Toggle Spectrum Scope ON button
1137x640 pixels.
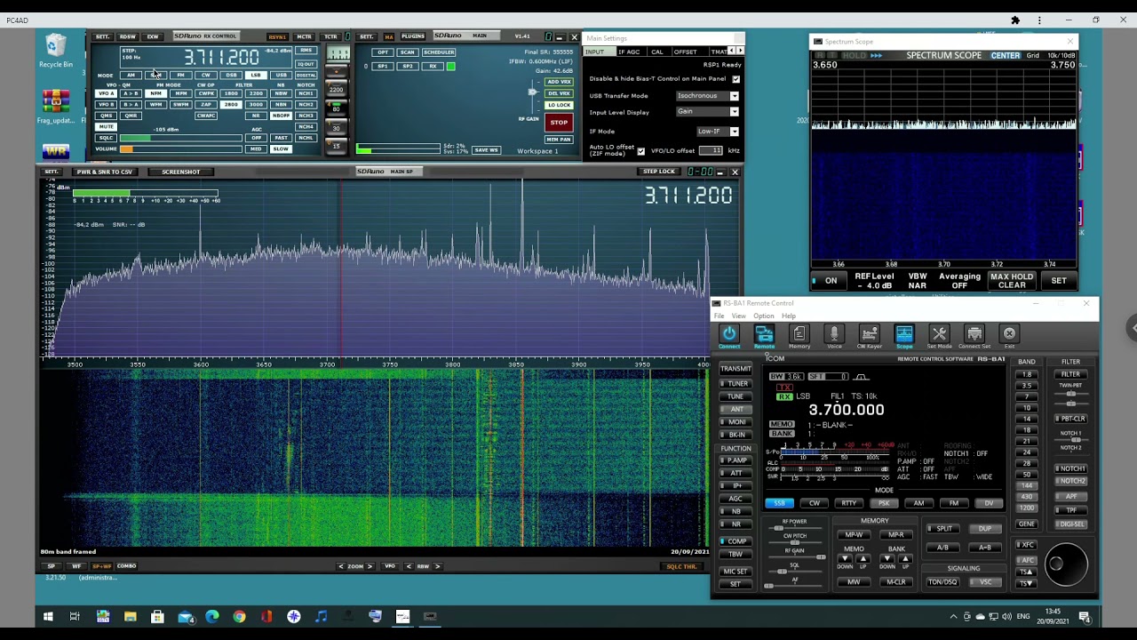click(x=830, y=281)
